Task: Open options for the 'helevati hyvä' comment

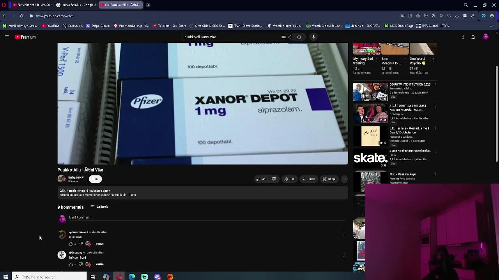Action: [x=344, y=255]
